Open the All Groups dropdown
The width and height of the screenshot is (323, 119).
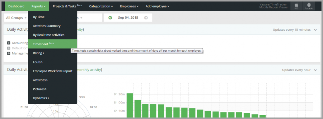16,18
